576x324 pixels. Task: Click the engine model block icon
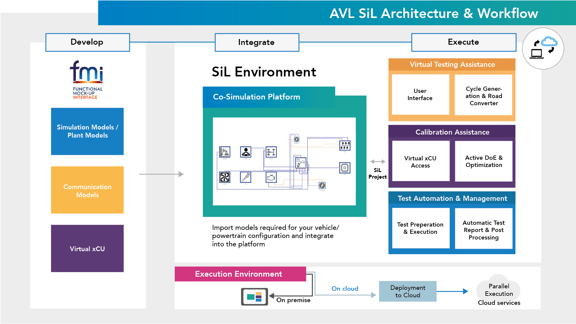point(271,177)
